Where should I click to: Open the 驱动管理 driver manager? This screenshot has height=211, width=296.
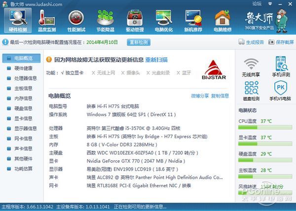135,21
